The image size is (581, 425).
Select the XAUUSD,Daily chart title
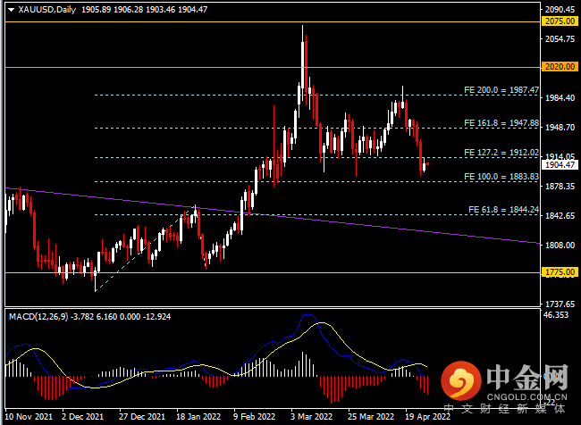47,10
